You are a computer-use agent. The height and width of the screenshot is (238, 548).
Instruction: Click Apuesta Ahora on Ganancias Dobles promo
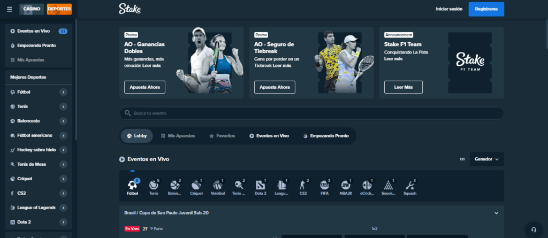click(144, 87)
